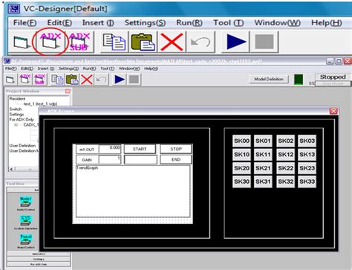352x270 pixels.
Task: Open the enlarged Edit(E) menu
Action: point(59,23)
